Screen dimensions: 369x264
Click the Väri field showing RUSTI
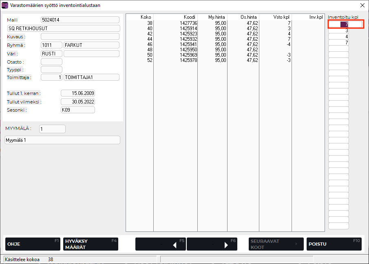click(51, 53)
